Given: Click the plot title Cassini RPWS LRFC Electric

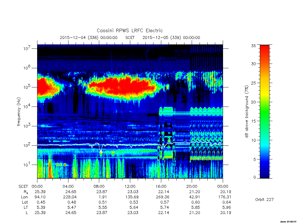Looking at the screenshot, I should point(130,30).
